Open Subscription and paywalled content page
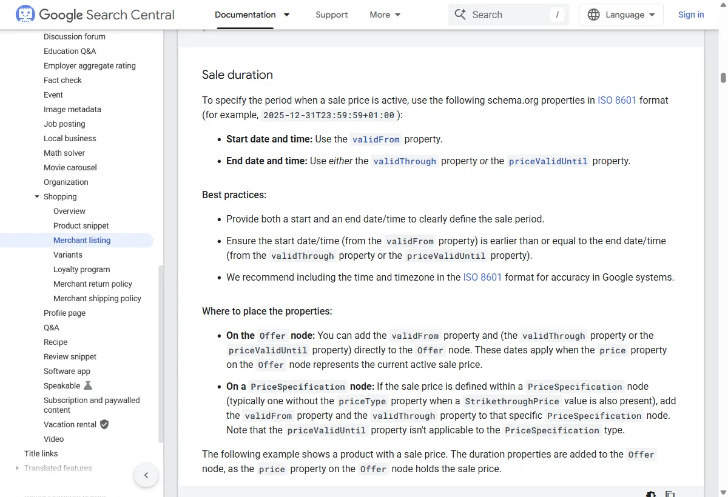The width and height of the screenshot is (728, 497). (92, 405)
